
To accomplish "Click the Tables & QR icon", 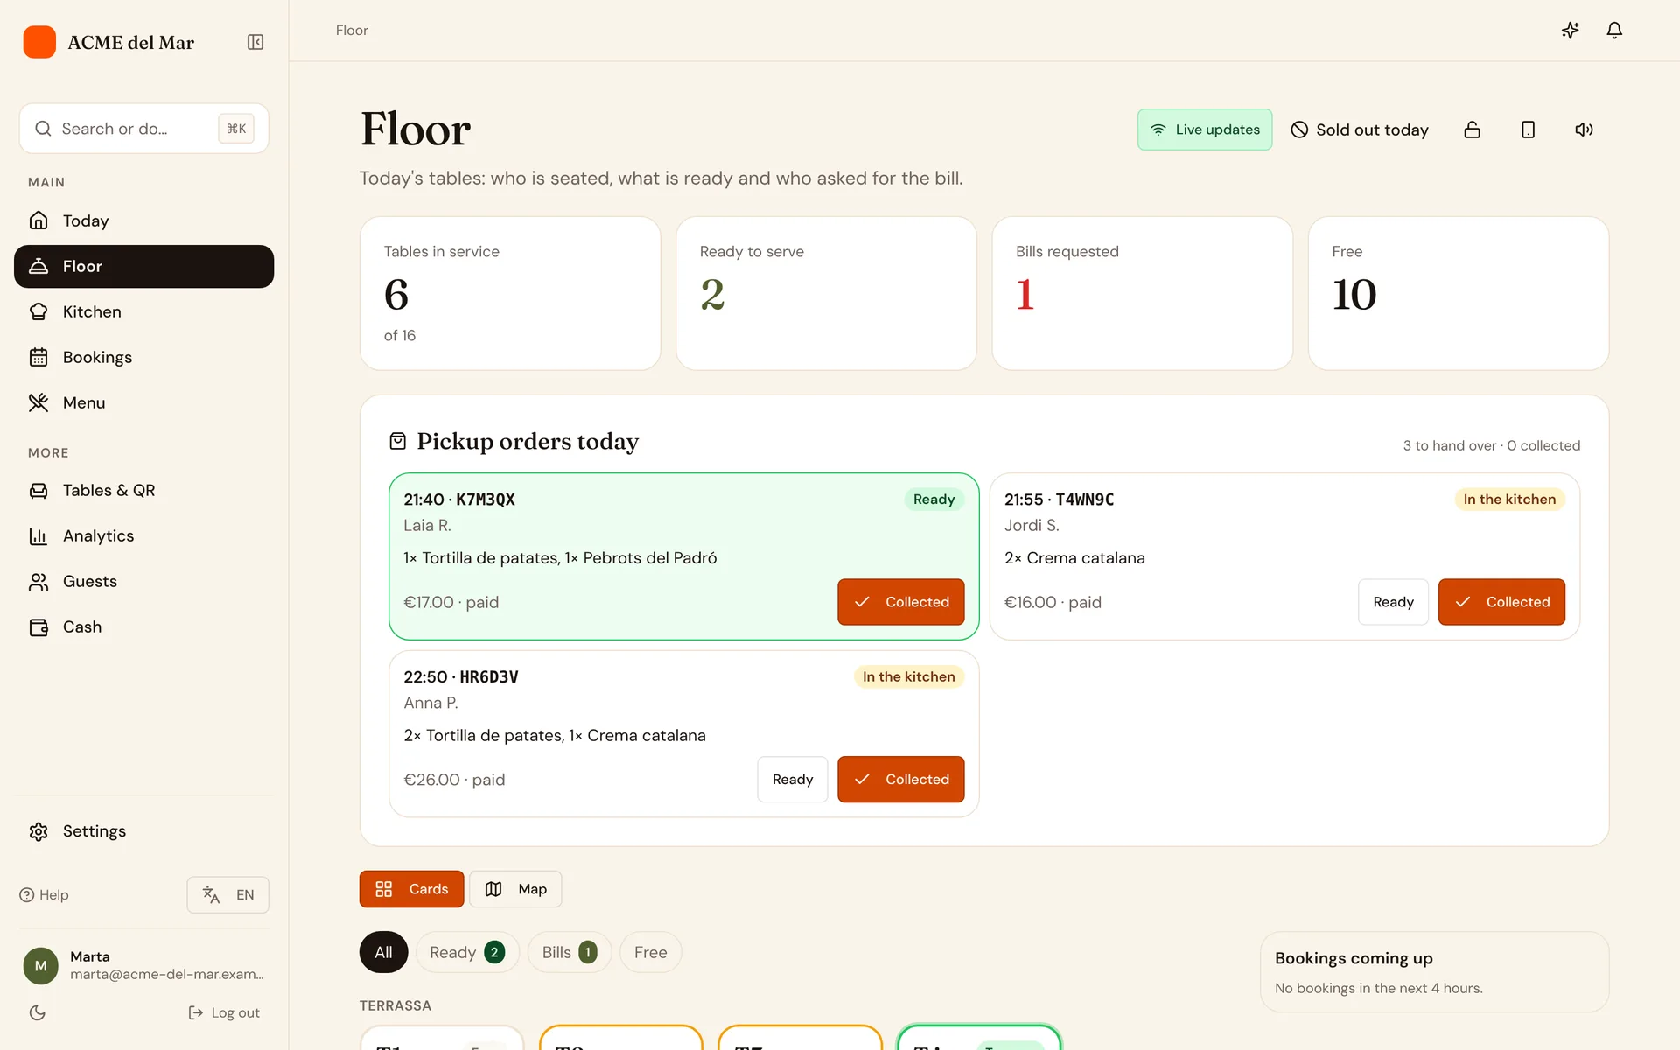I will [38, 490].
